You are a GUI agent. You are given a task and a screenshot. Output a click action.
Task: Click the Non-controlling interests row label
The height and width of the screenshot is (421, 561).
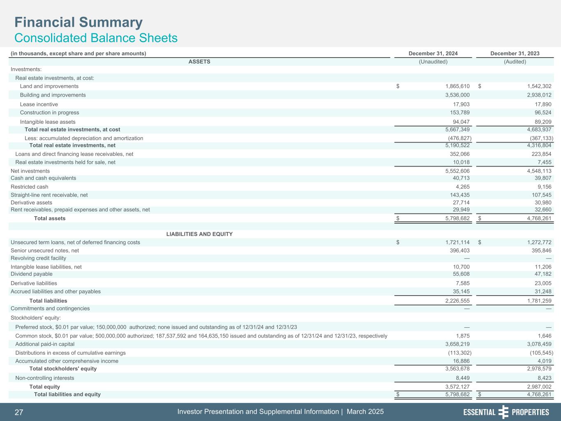(x=44, y=378)
